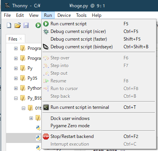Select the Python file icon above the highlighted row
Image resolution: width=158 pixels, height=151 pixels.
point(38,128)
